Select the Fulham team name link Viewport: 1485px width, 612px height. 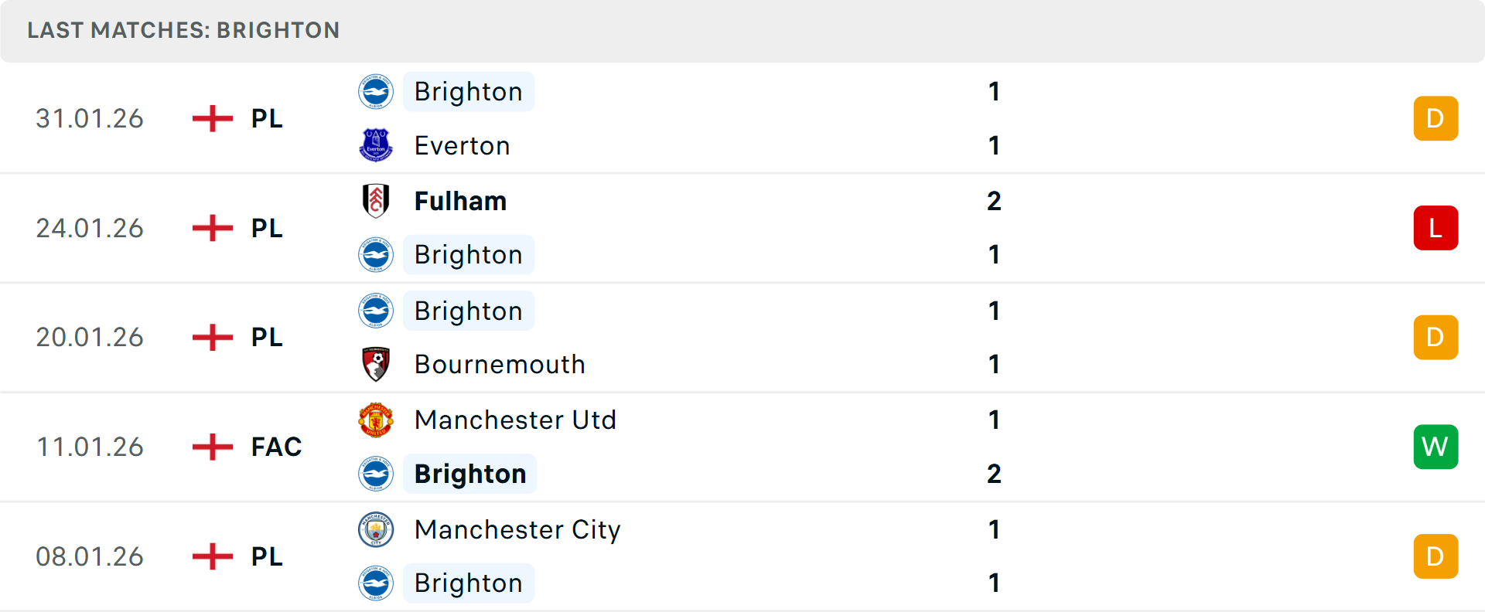point(460,201)
